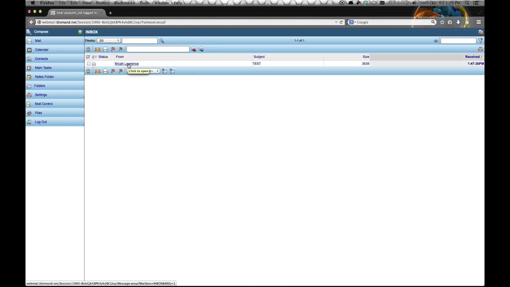This screenshot has width=510, height=287.
Task: Click the Files icon in sidebar
Action: click(x=29, y=113)
